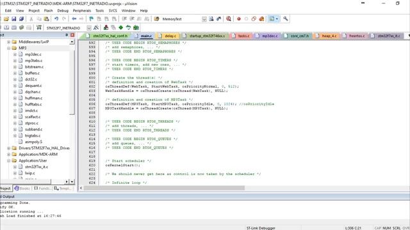Switch to the delay.c tab
This screenshot has height=230, width=410.
click(168, 36)
